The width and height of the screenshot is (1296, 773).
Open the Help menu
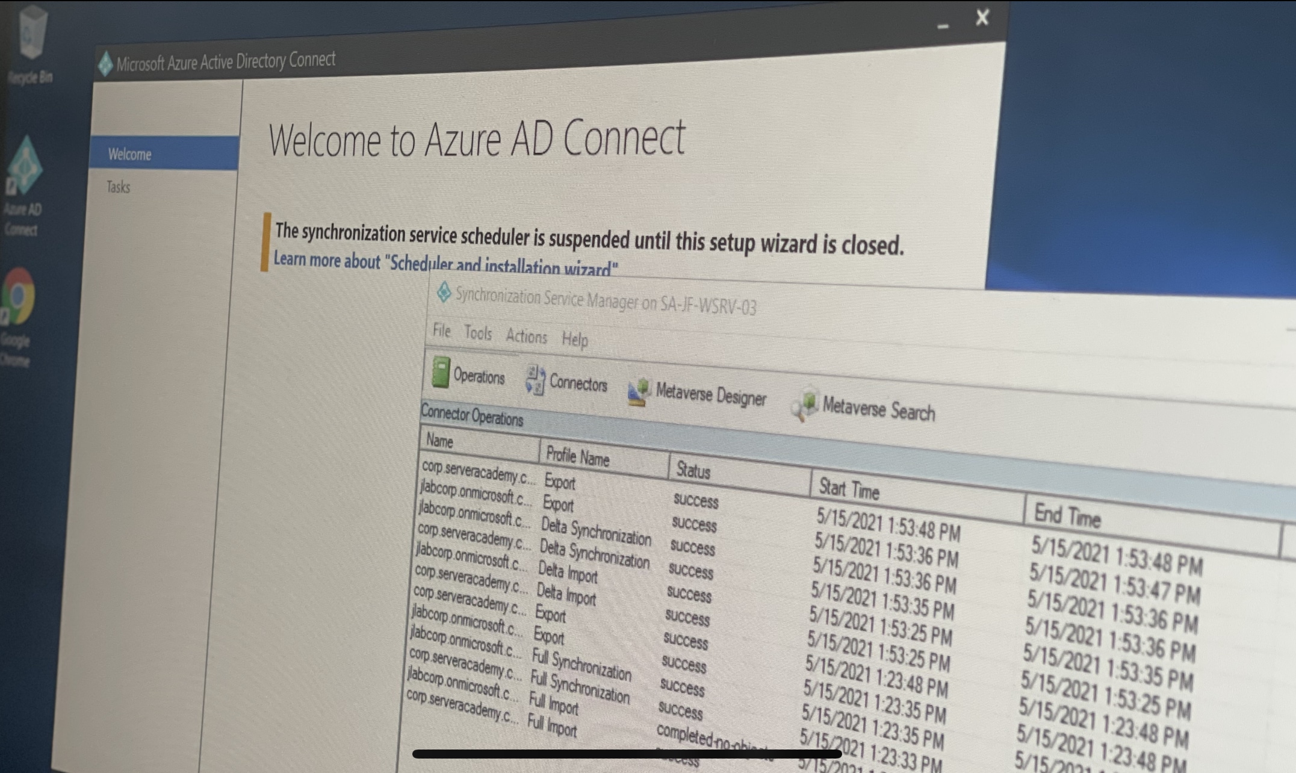pyautogui.click(x=574, y=340)
